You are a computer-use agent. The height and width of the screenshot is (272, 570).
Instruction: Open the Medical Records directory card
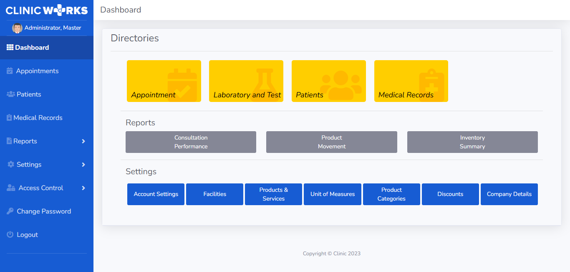click(x=411, y=81)
